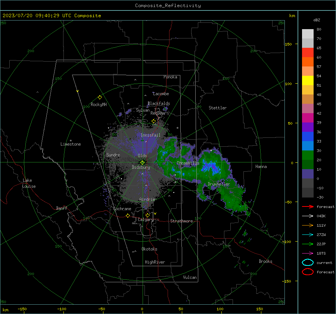Click the Lake Louise label
This screenshot has width=336, height=314.
tap(29, 183)
